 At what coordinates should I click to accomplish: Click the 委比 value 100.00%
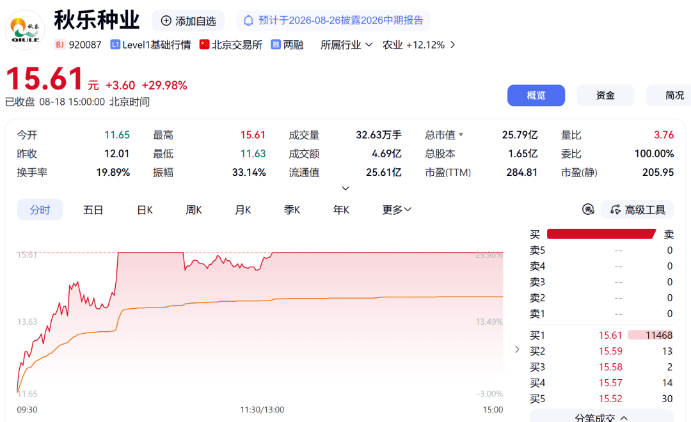click(x=654, y=153)
